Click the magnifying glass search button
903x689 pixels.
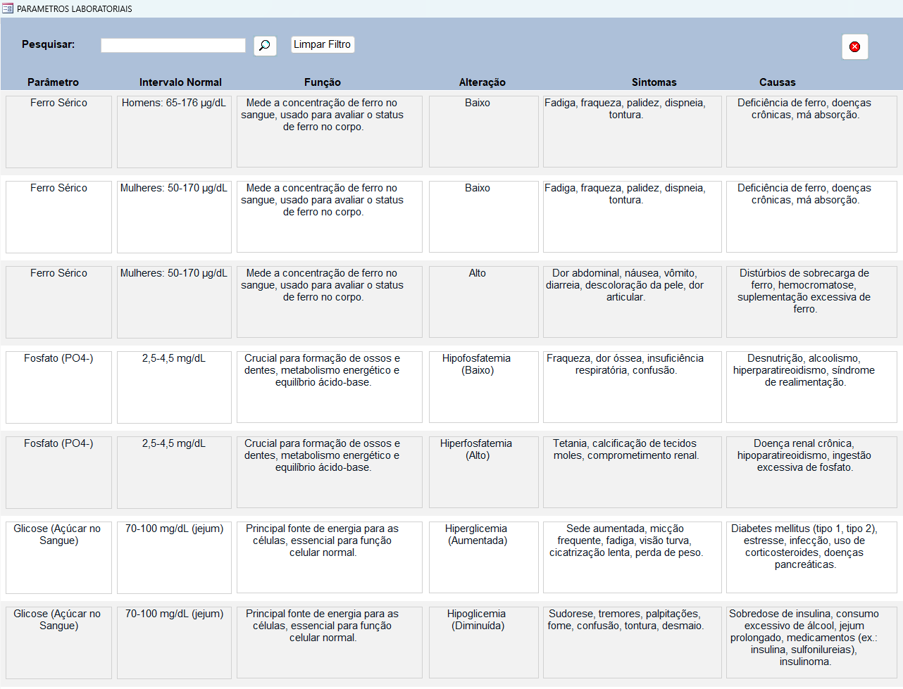coord(264,46)
